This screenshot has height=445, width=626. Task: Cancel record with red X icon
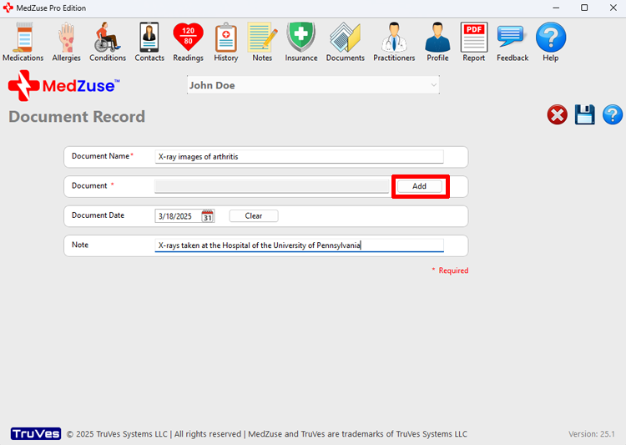[x=558, y=115]
